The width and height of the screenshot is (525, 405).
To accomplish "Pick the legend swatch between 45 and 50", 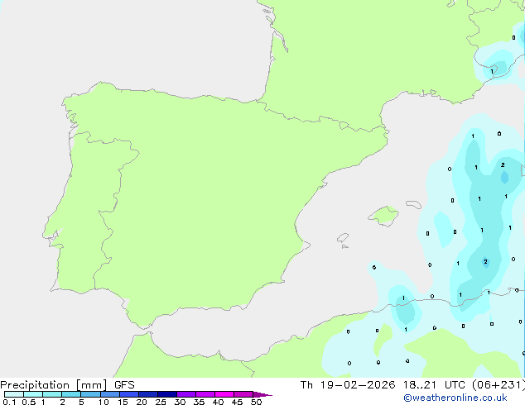I will 243,394.
